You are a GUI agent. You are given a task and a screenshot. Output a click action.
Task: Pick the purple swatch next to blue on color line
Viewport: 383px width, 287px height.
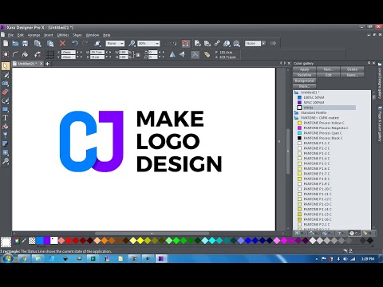pyautogui.click(x=46, y=241)
